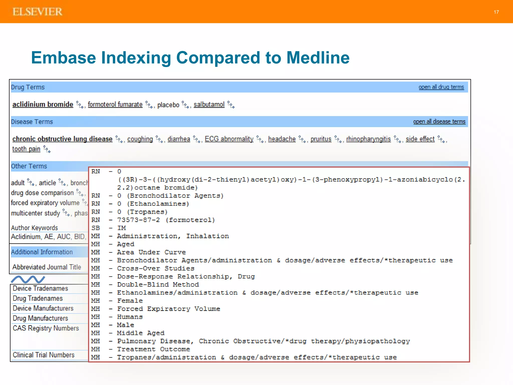The width and height of the screenshot is (513, 385).
Task: Click the MH Area Under Curve line
Action: click(139, 252)
